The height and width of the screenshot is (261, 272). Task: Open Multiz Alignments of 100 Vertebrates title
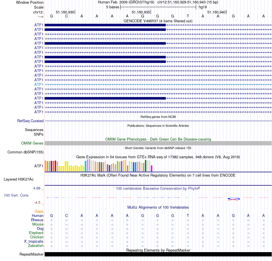coord(158,207)
